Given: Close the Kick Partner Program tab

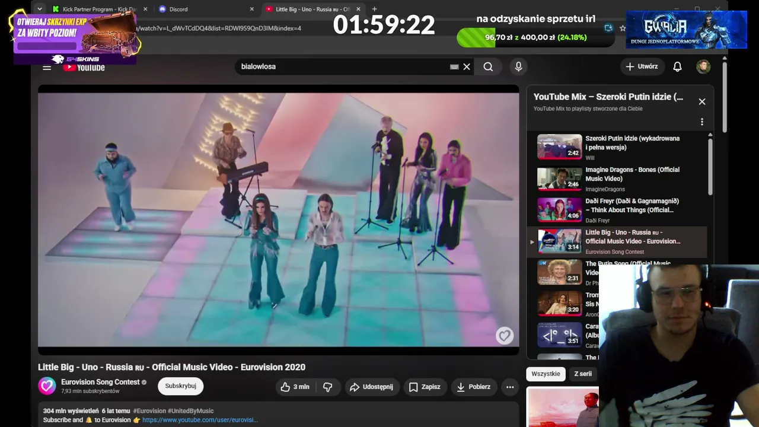Looking at the screenshot, I should coord(145,9).
